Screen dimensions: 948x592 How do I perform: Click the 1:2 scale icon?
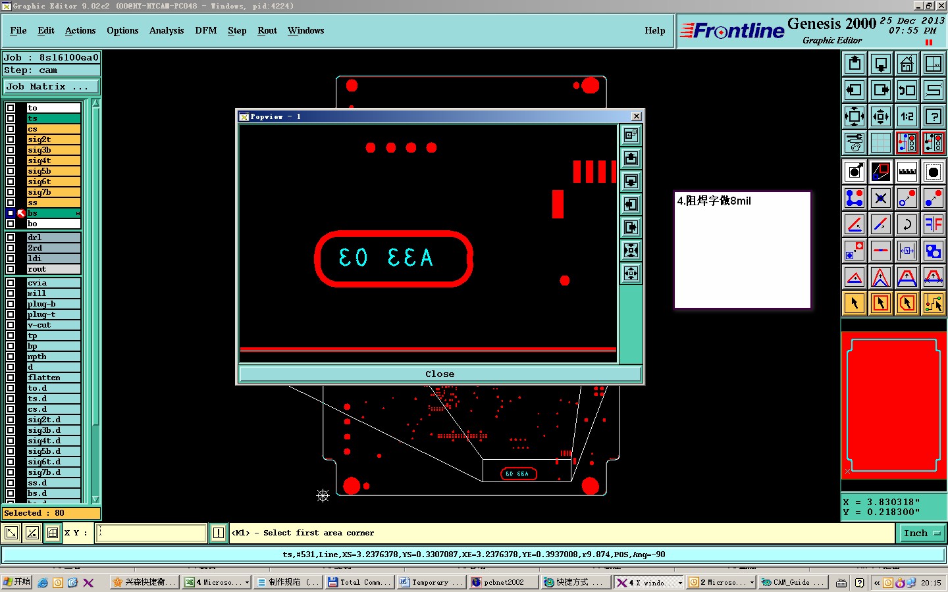(907, 116)
